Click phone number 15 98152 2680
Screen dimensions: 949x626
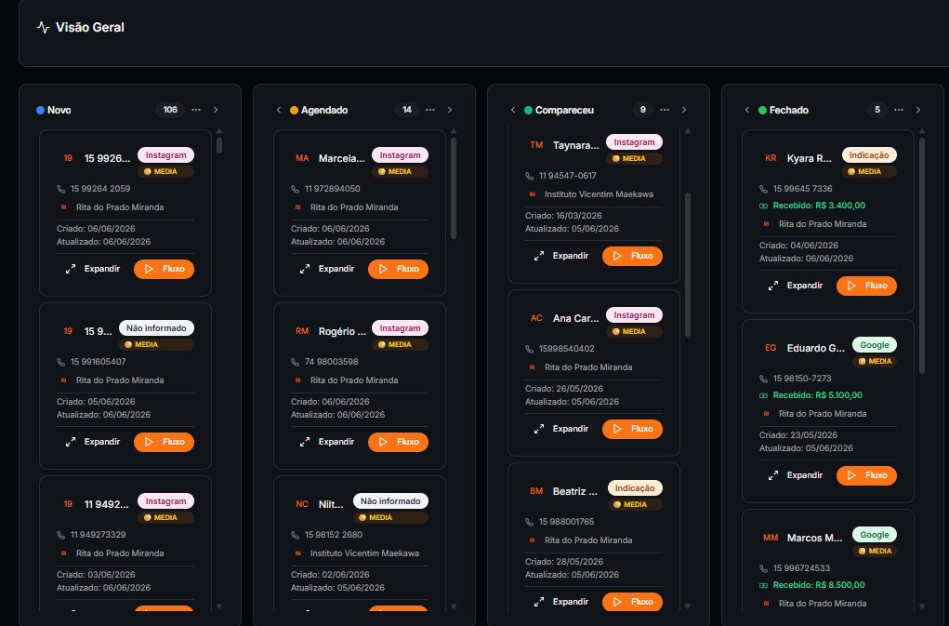334,535
